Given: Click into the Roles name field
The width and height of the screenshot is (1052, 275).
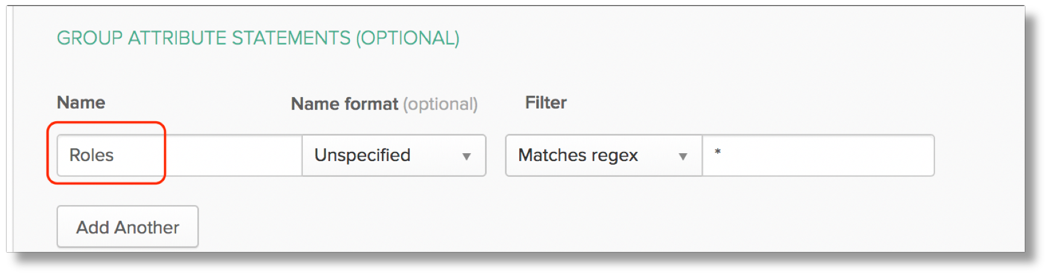Looking at the screenshot, I should [179, 156].
